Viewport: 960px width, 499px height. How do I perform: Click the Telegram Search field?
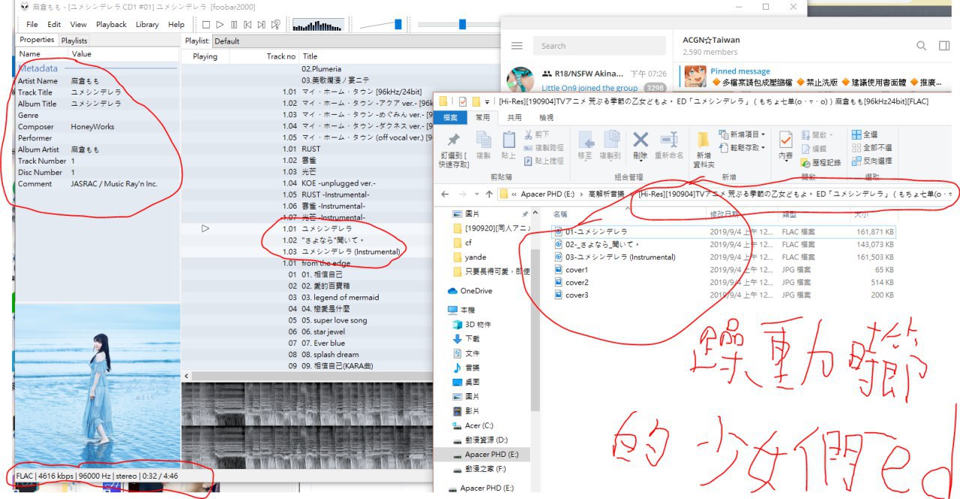pyautogui.click(x=599, y=46)
